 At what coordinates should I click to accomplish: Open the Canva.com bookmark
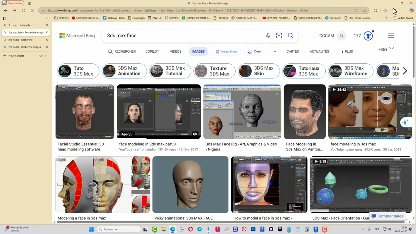(333, 18)
